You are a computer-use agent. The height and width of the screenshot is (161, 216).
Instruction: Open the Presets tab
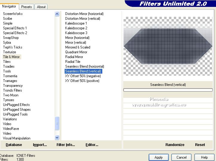tap(26, 7)
